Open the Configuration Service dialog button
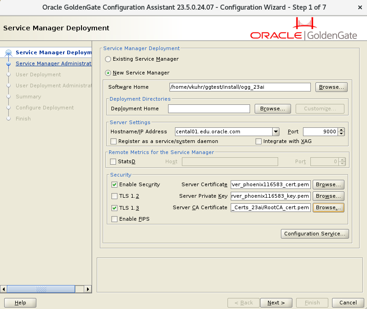 pos(315,234)
